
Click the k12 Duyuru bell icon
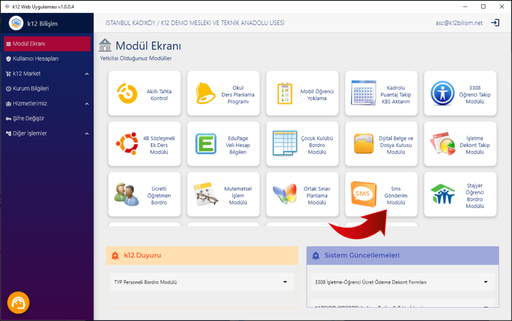[x=115, y=255]
